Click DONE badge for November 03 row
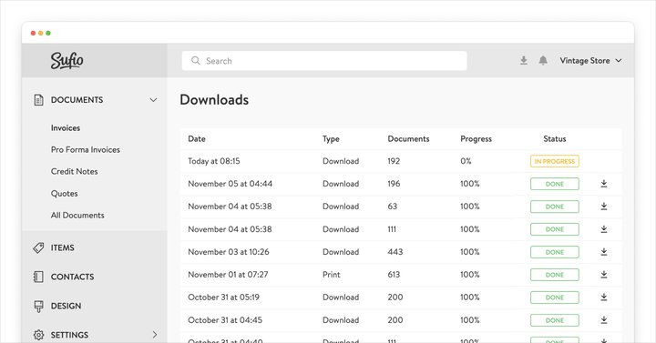 click(x=554, y=252)
